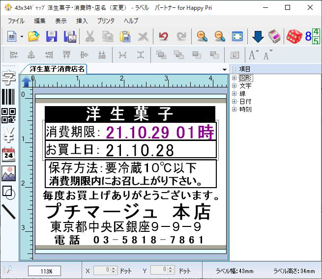This screenshot has height=279, width=322.
Task: Expand the 日付 tree node
Action: pos(234,101)
